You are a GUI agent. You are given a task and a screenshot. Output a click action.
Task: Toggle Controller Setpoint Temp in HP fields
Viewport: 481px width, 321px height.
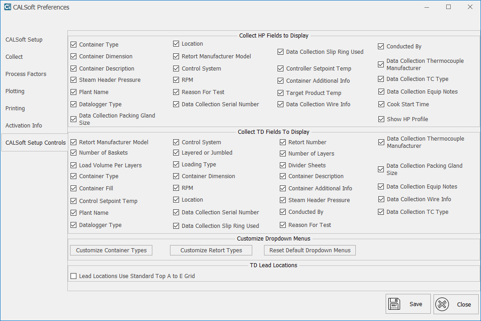(x=281, y=68)
